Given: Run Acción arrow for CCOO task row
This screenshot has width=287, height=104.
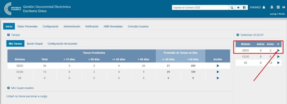Looking at the screenshot, I should pyautogui.click(x=218, y=72).
